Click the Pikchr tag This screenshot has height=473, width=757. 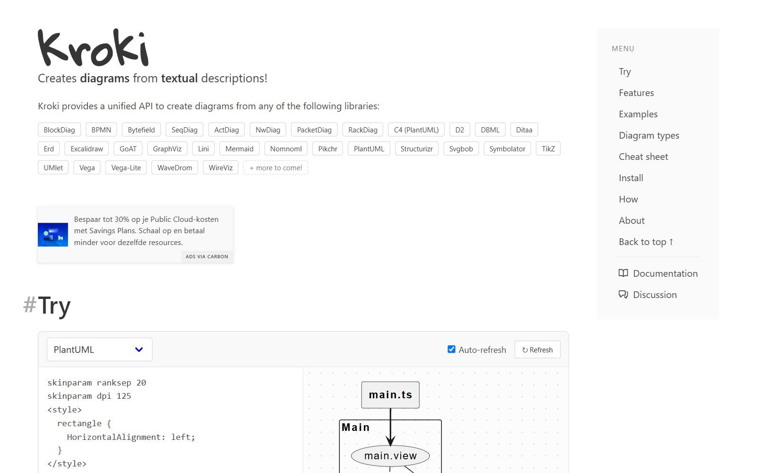point(328,149)
